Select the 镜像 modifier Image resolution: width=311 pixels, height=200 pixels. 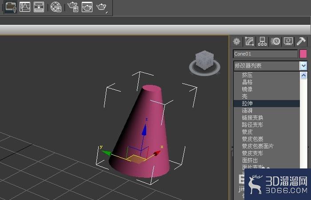pos(267,89)
